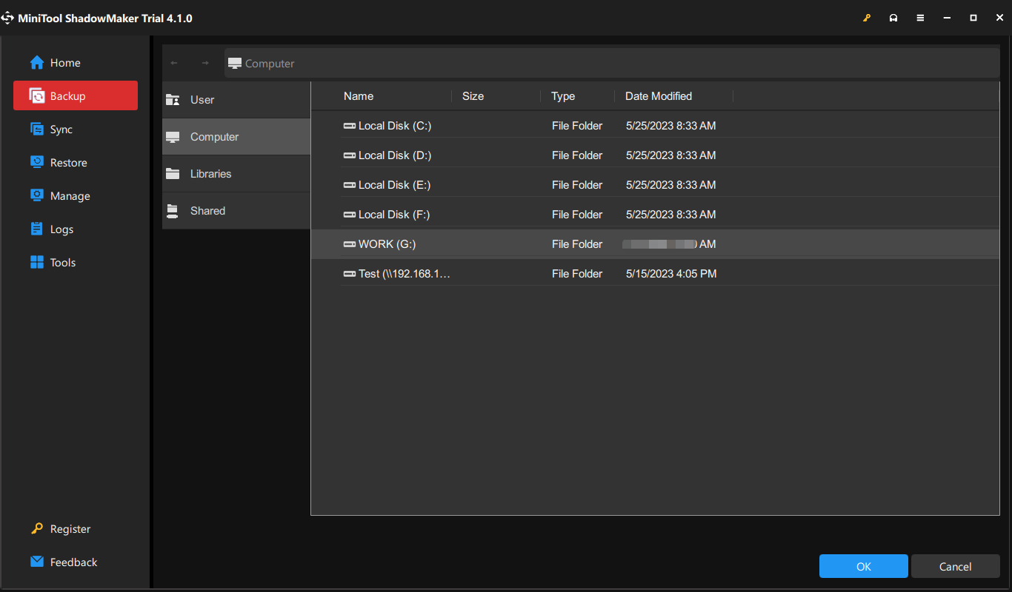Click the Logs icon in sidebar
This screenshot has width=1012, height=592.
click(x=37, y=229)
